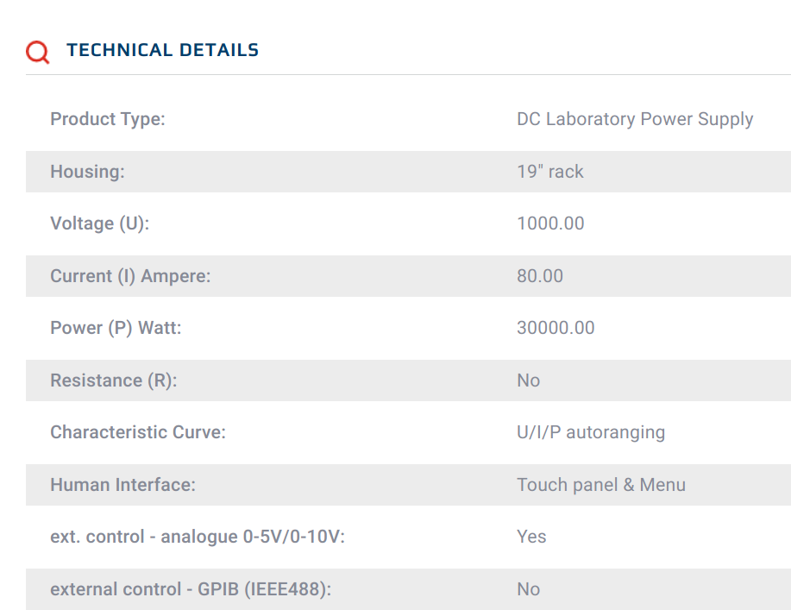
Task: Click the DC Laboratory Power Supply value
Action: click(x=635, y=119)
